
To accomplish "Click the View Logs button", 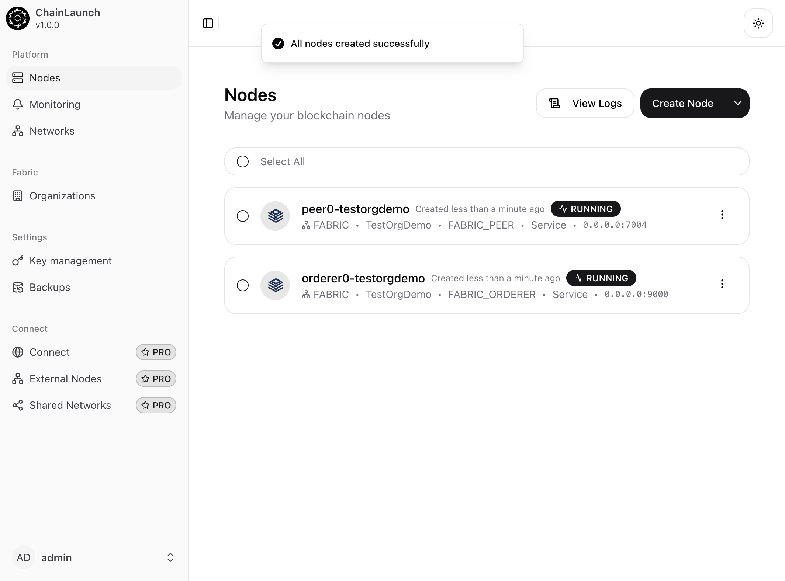I will (585, 103).
